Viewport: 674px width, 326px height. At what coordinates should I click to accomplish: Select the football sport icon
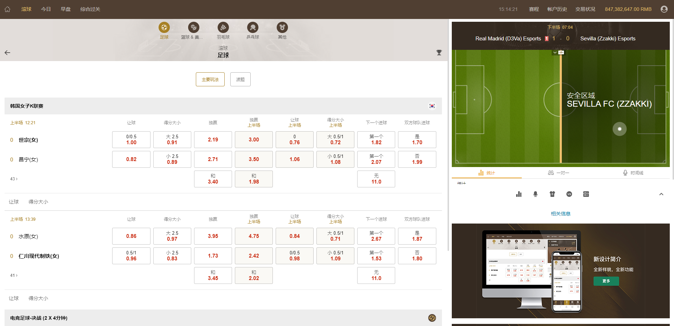click(x=164, y=27)
